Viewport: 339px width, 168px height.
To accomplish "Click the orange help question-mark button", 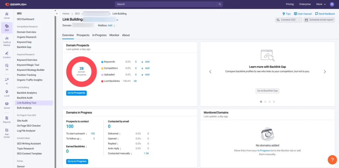I will coord(332,160).
